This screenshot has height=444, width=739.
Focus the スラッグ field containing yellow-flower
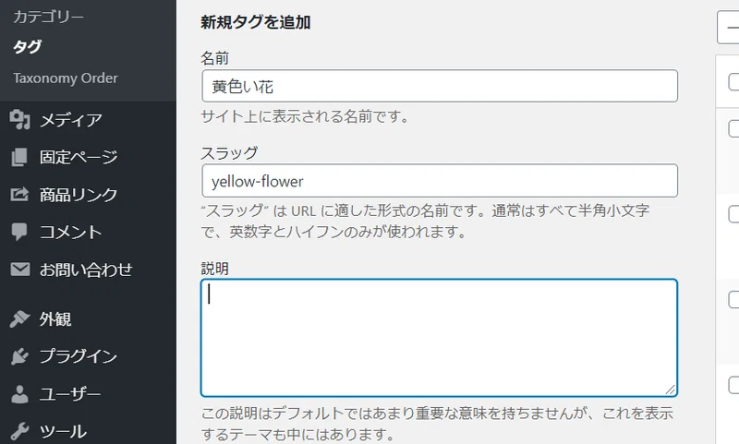pos(440,181)
